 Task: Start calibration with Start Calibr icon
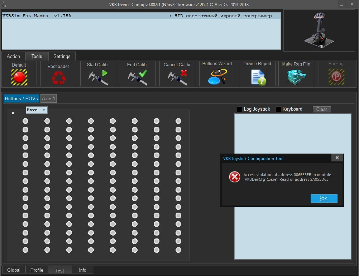click(x=98, y=77)
